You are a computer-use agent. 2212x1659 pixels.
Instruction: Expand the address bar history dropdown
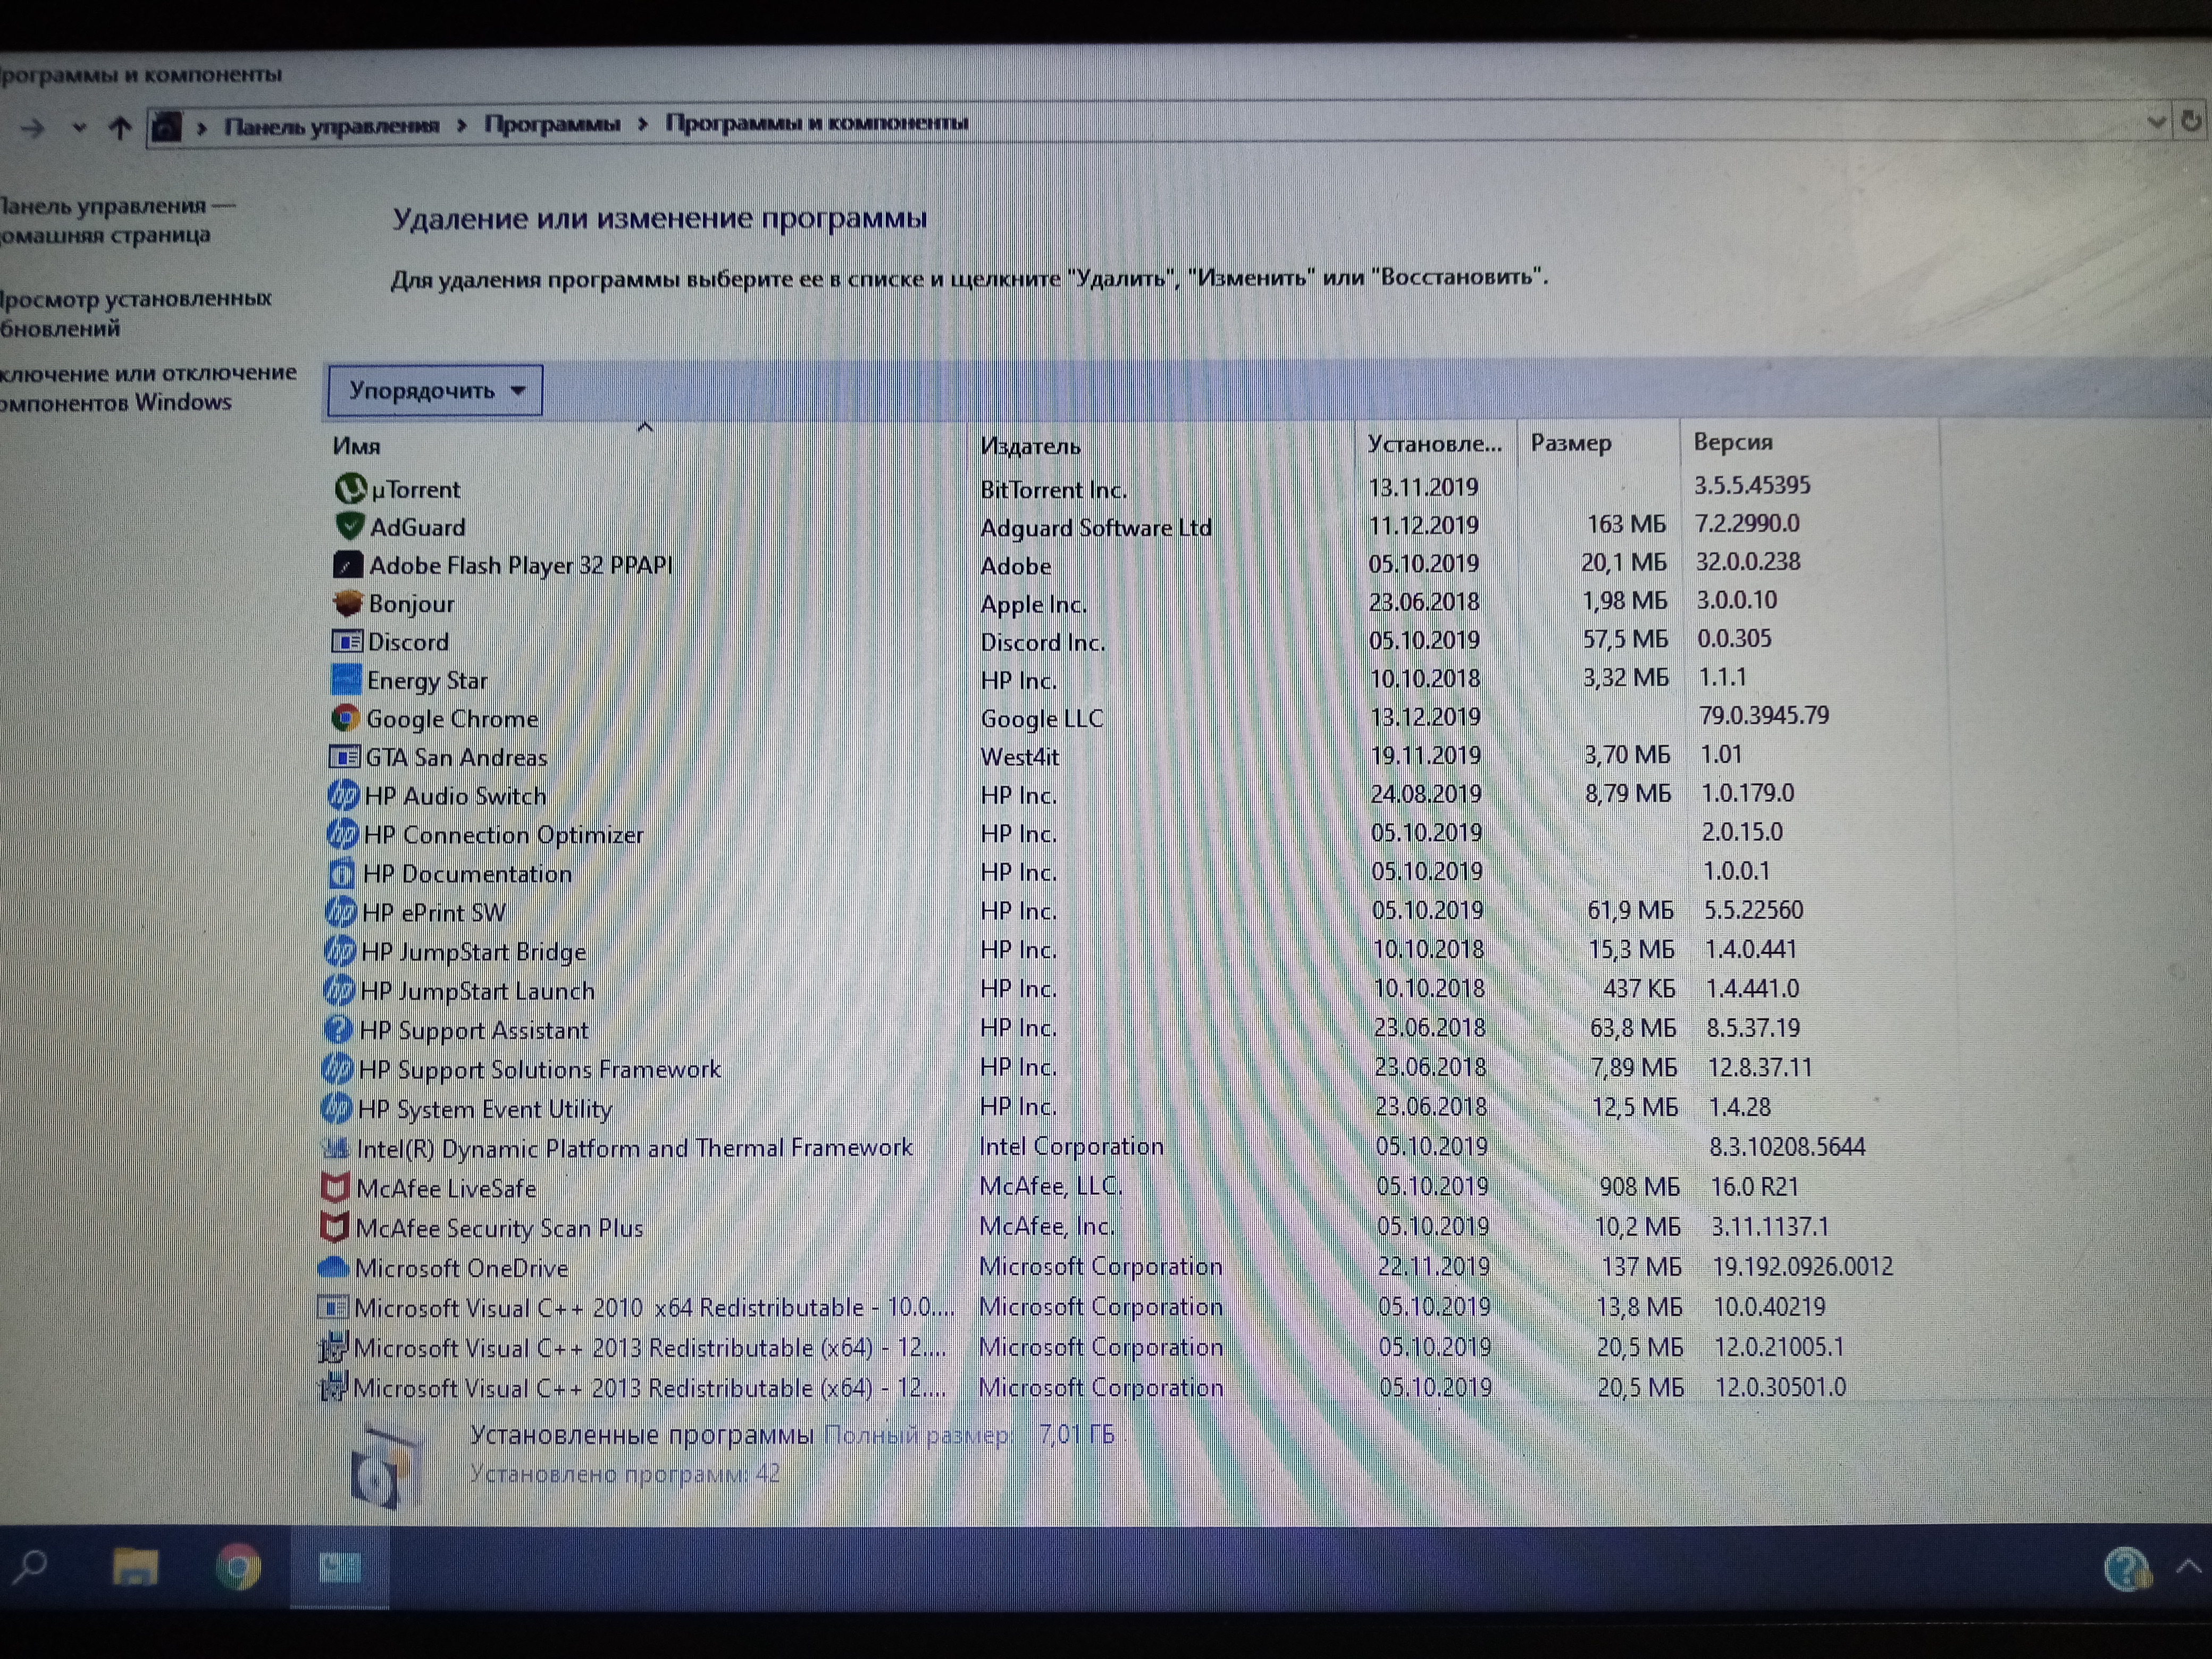2156,122
